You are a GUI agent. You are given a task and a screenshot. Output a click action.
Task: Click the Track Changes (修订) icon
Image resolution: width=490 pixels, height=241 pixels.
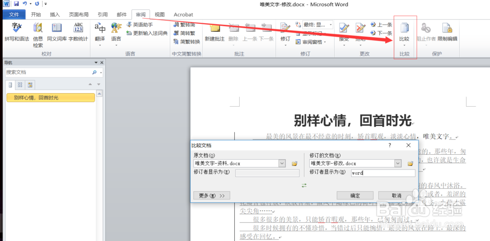coord(285,28)
